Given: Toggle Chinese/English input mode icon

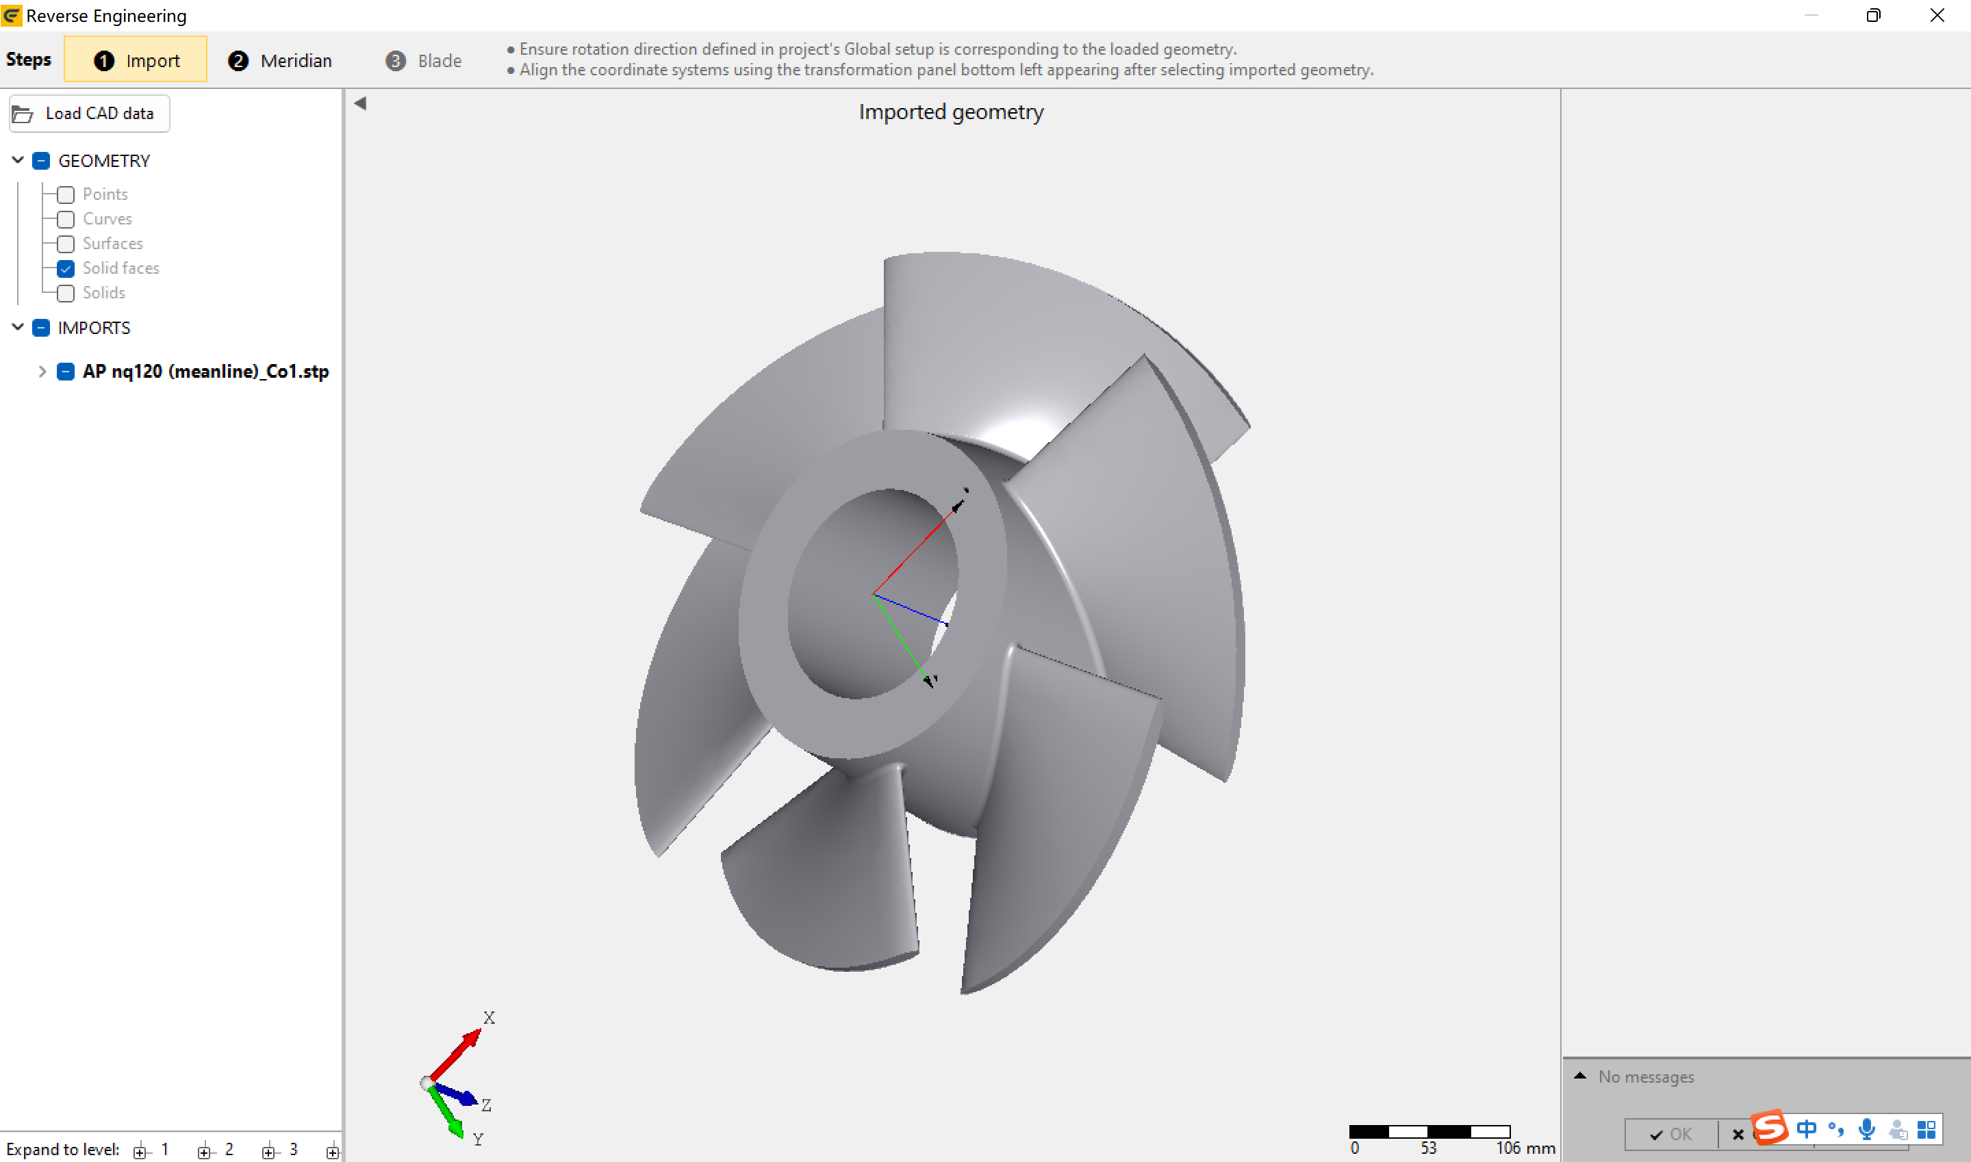Looking at the screenshot, I should (1807, 1129).
